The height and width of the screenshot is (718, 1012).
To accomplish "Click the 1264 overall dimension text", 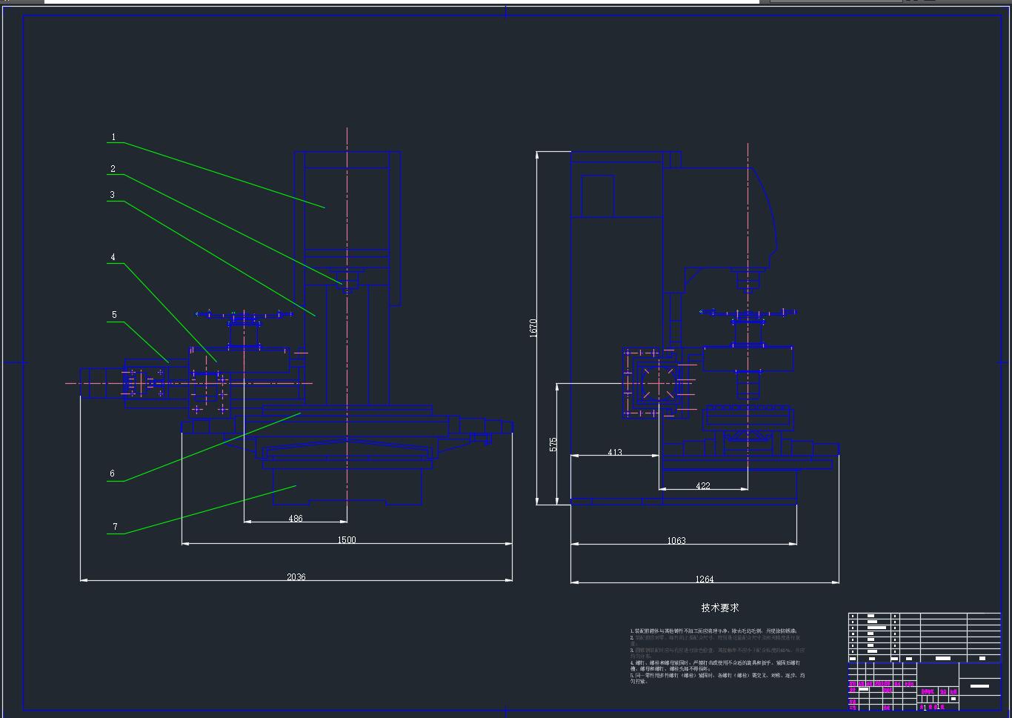I will pyautogui.click(x=705, y=579).
